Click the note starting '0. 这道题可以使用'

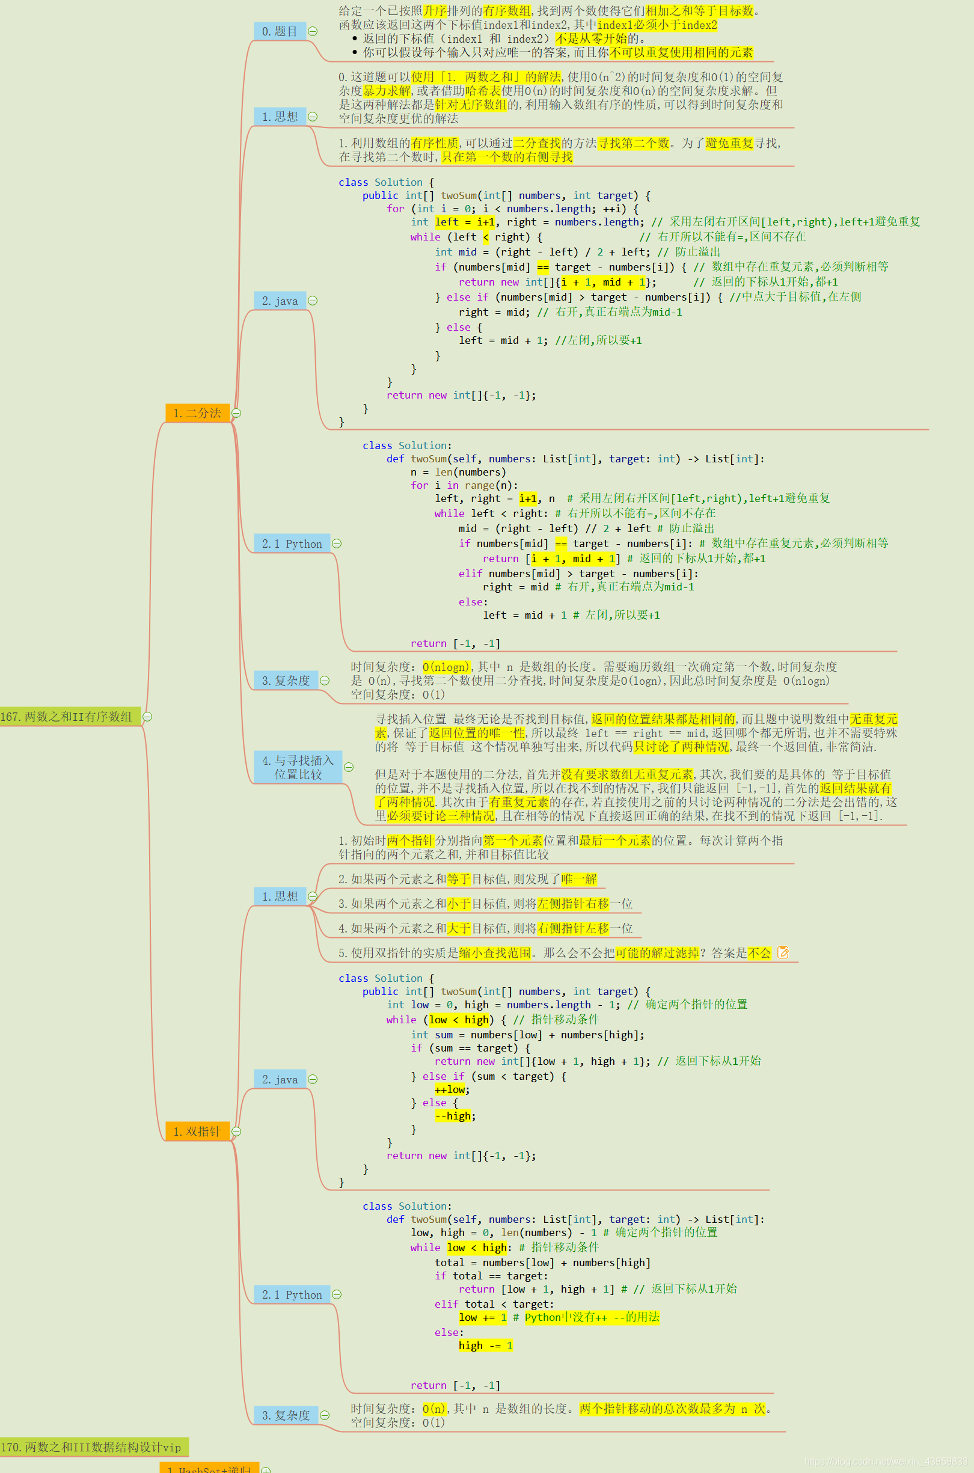point(560,97)
